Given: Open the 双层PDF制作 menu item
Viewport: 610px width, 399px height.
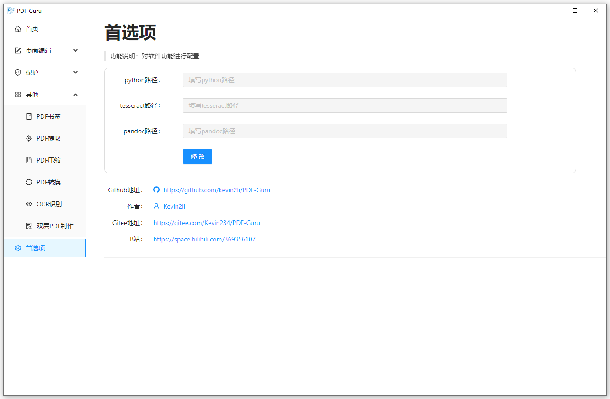Looking at the screenshot, I should tap(44, 226).
